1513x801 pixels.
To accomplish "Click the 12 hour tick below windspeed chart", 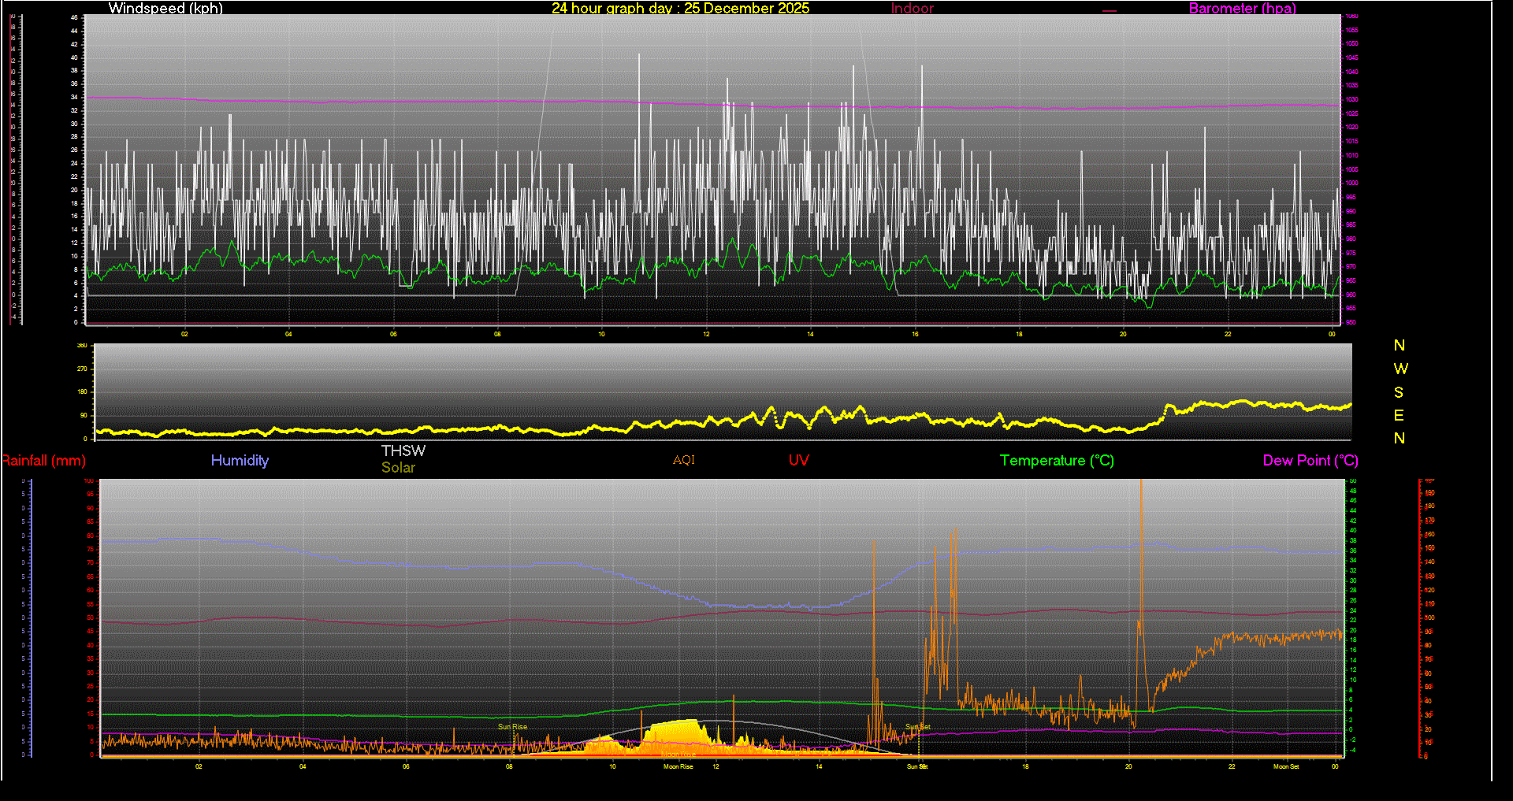I will (706, 334).
